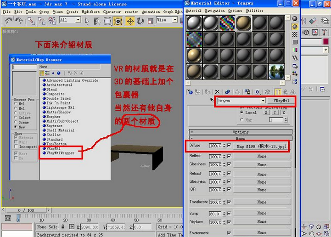Click Material Effects Channel icon
331x237 pixels.
click(x=258, y=92)
